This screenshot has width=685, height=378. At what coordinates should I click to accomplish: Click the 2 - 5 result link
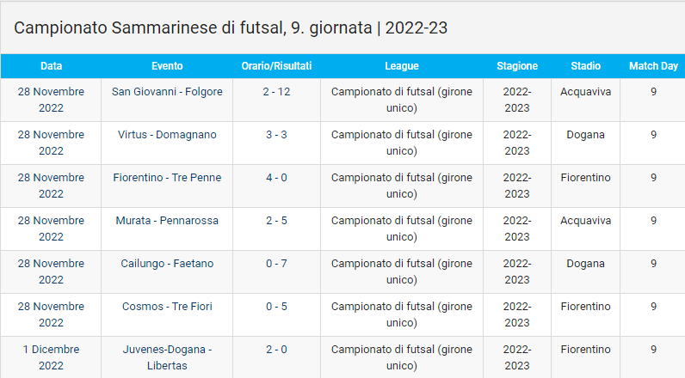pos(276,221)
